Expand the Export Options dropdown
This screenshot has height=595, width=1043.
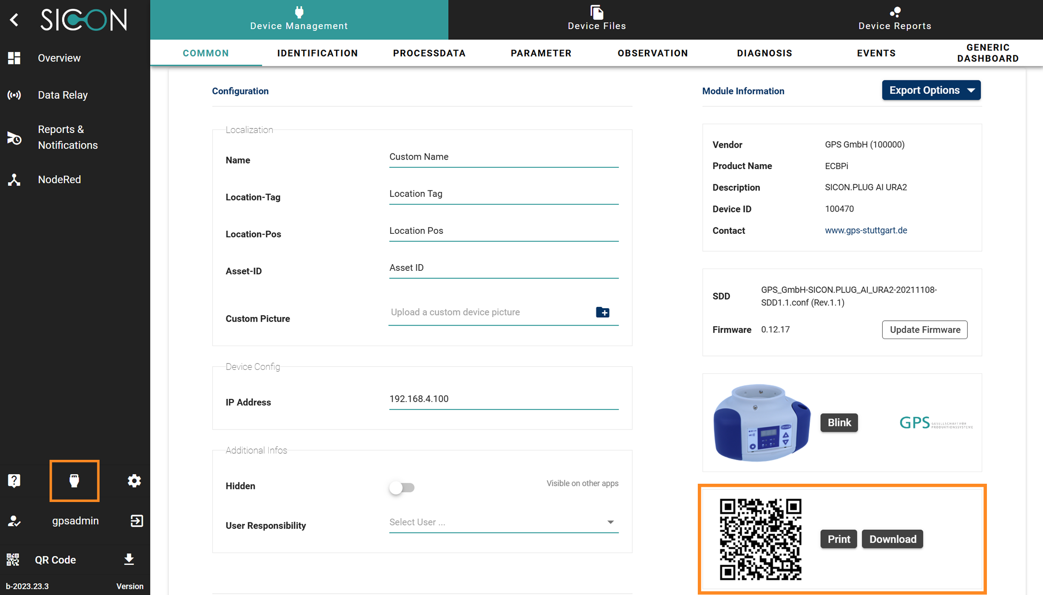click(931, 90)
